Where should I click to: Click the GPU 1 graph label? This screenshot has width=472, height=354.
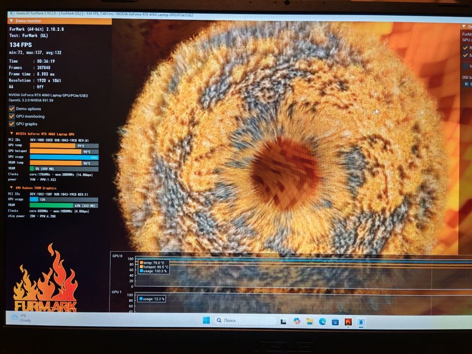click(116, 292)
